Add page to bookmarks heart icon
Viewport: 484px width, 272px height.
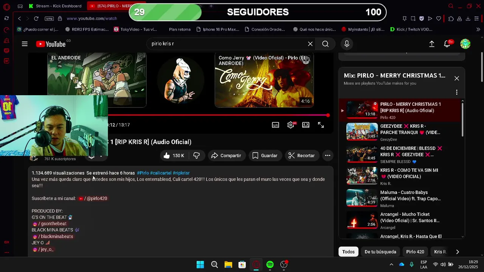coord(439,19)
